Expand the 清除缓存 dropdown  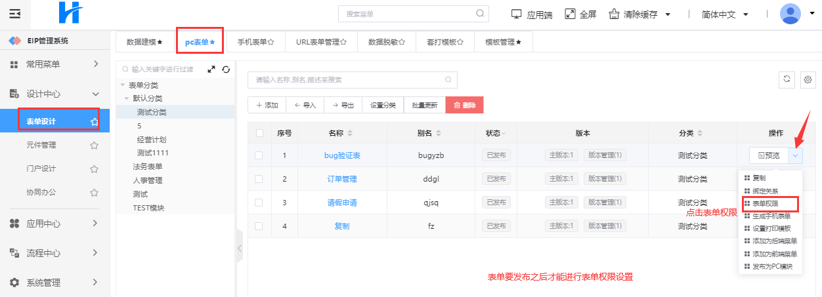tap(667, 14)
